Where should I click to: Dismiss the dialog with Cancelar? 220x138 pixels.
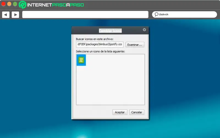tap(137, 112)
